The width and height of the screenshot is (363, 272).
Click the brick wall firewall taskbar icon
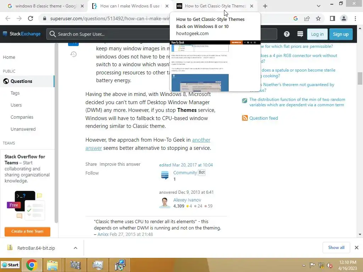coord(76,265)
